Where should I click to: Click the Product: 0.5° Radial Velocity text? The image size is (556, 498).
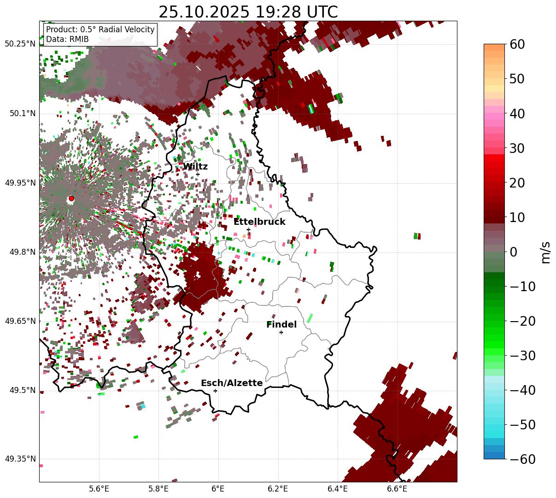100,29
